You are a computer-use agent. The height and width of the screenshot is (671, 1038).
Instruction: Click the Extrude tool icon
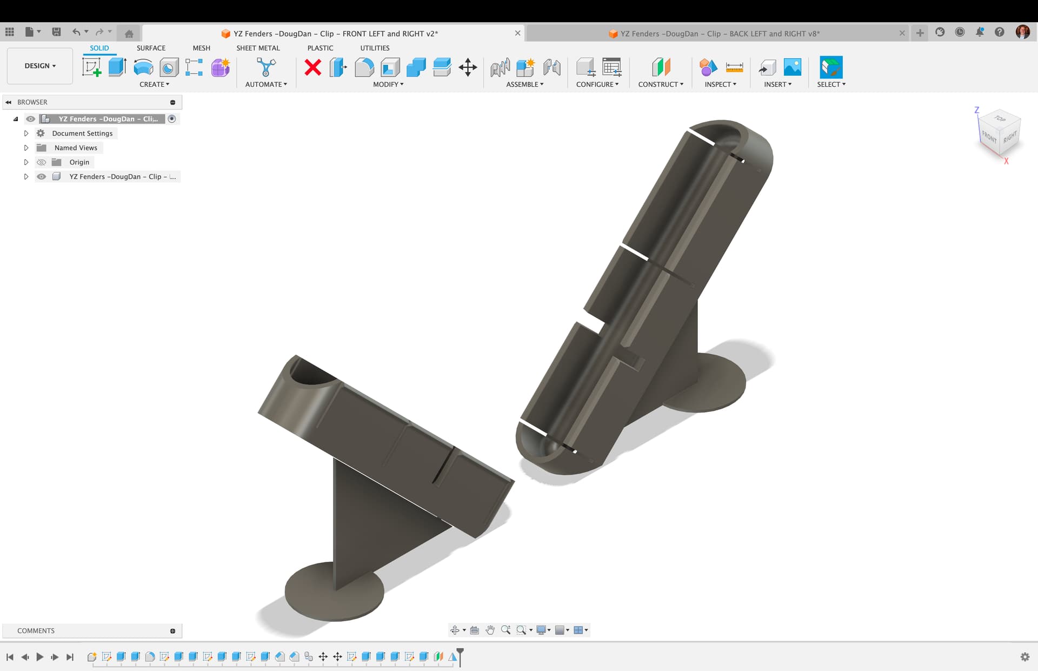click(117, 68)
